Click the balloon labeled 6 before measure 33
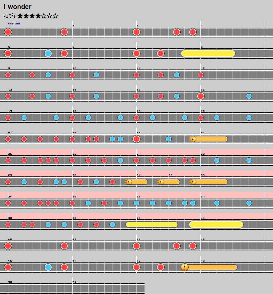273x294 pixels. click(193, 182)
